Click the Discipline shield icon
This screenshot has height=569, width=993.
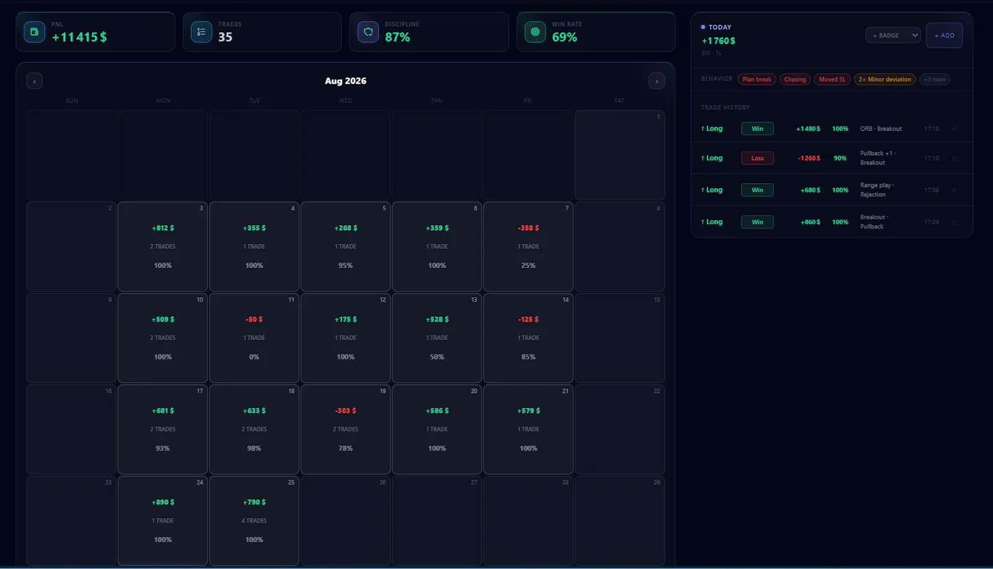pyautogui.click(x=368, y=32)
